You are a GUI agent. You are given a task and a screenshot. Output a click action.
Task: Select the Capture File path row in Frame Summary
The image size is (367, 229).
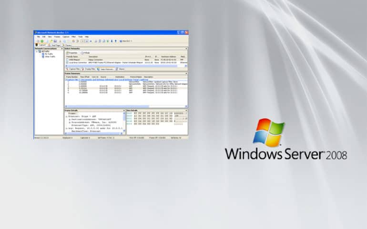[126, 80]
